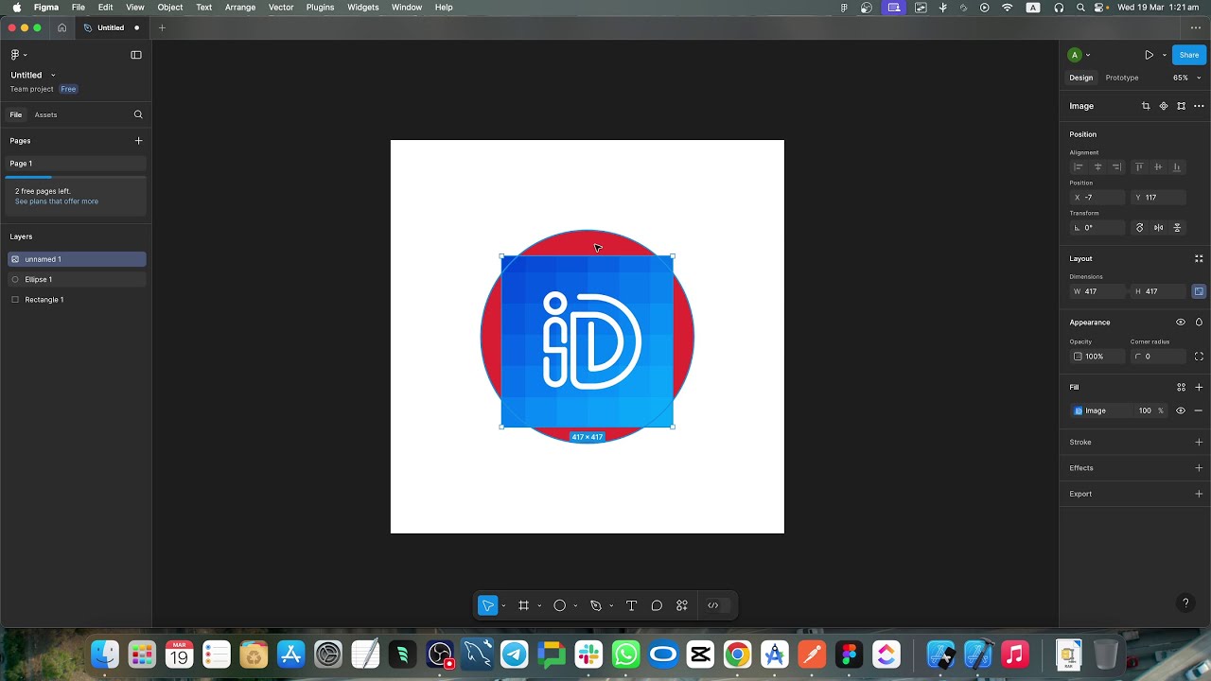The width and height of the screenshot is (1211, 681).
Task: Add a new page
Action: point(138,141)
